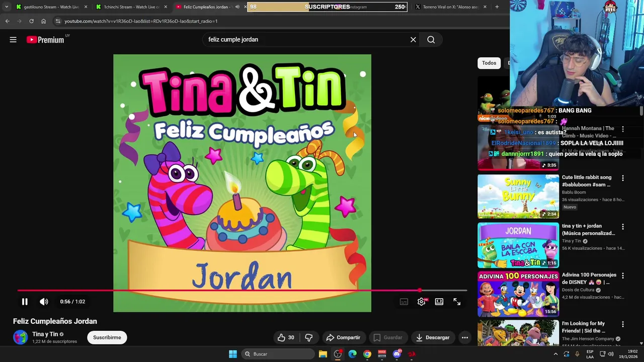Open I'm Looking for My Friends thumbnail
The width and height of the screenshot is (644, 362).
518,332
